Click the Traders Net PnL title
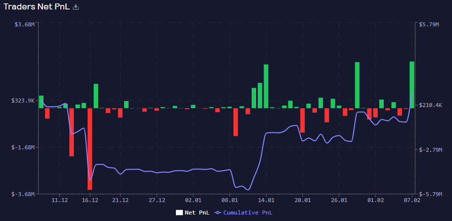Screen dimensions: 452x221 tap(36, 7)
